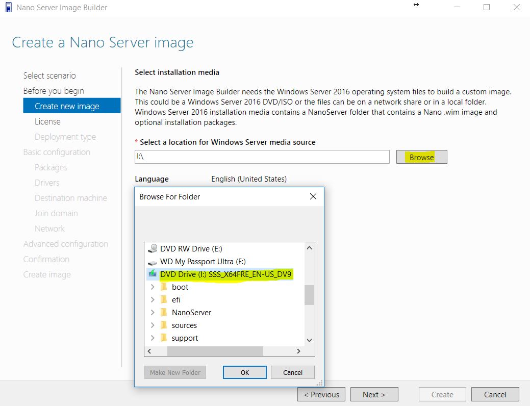The height and width of the screenshot is (406, 530).
Task: Open the Destination machine step
Action: pos(71,198)
